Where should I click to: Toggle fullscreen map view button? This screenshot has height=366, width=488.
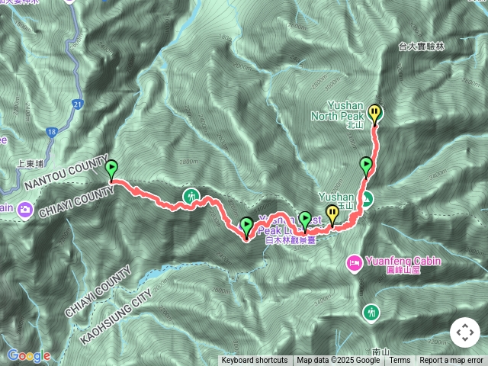[465, 332]
